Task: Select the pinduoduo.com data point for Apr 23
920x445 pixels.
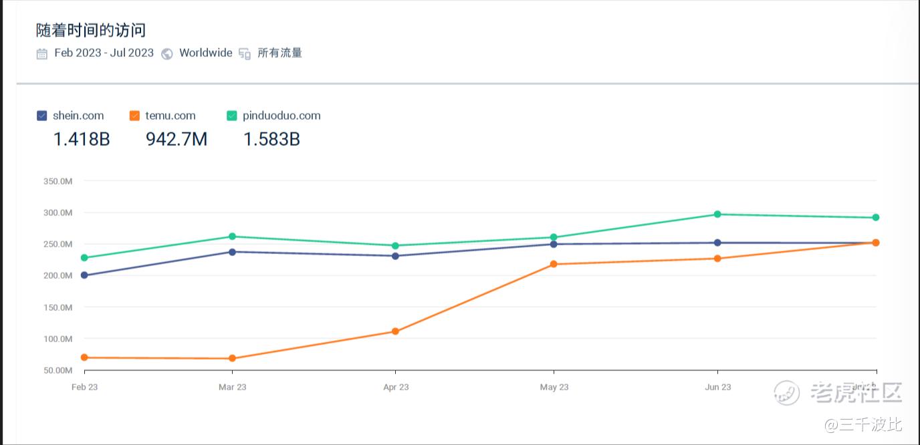Action: coord(395,246)
